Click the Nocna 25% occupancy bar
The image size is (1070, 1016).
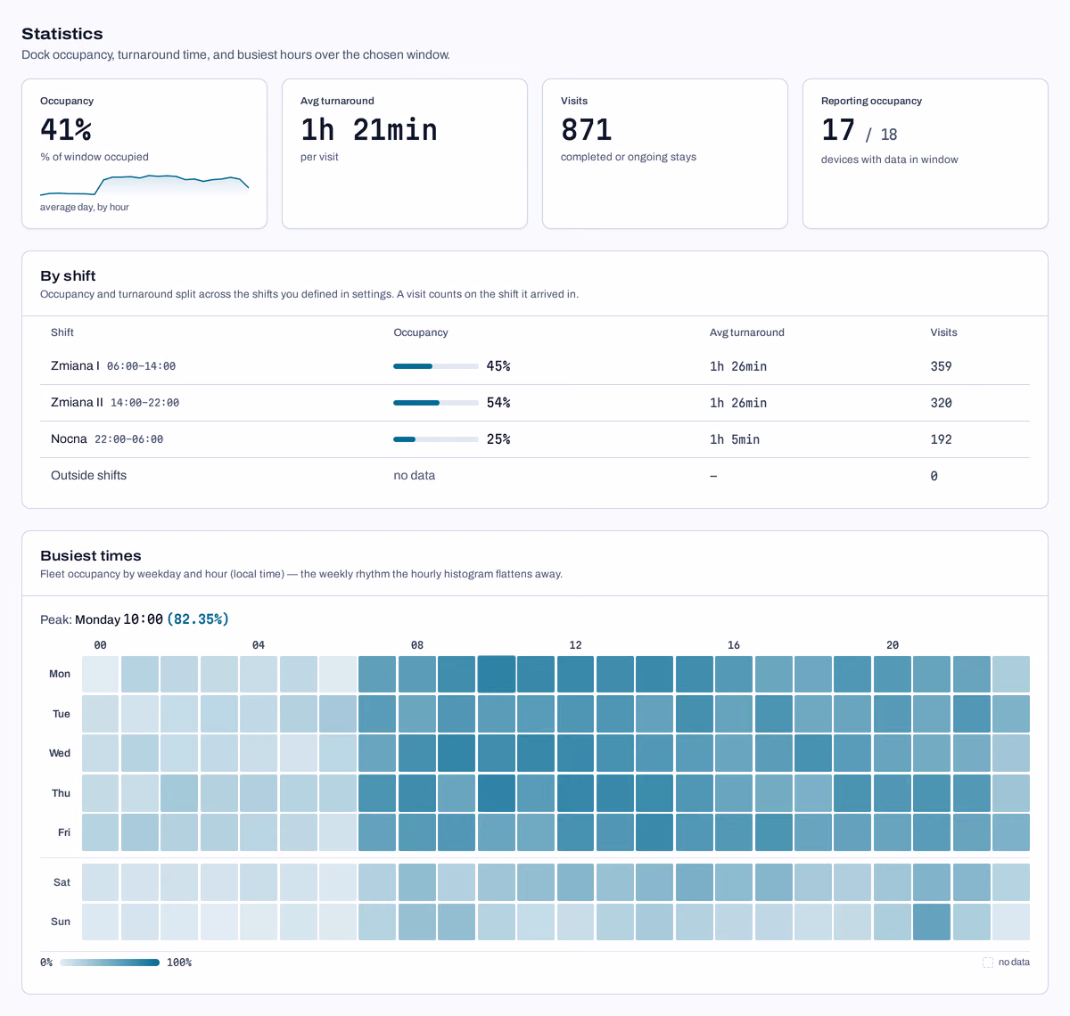click(436, 439)
